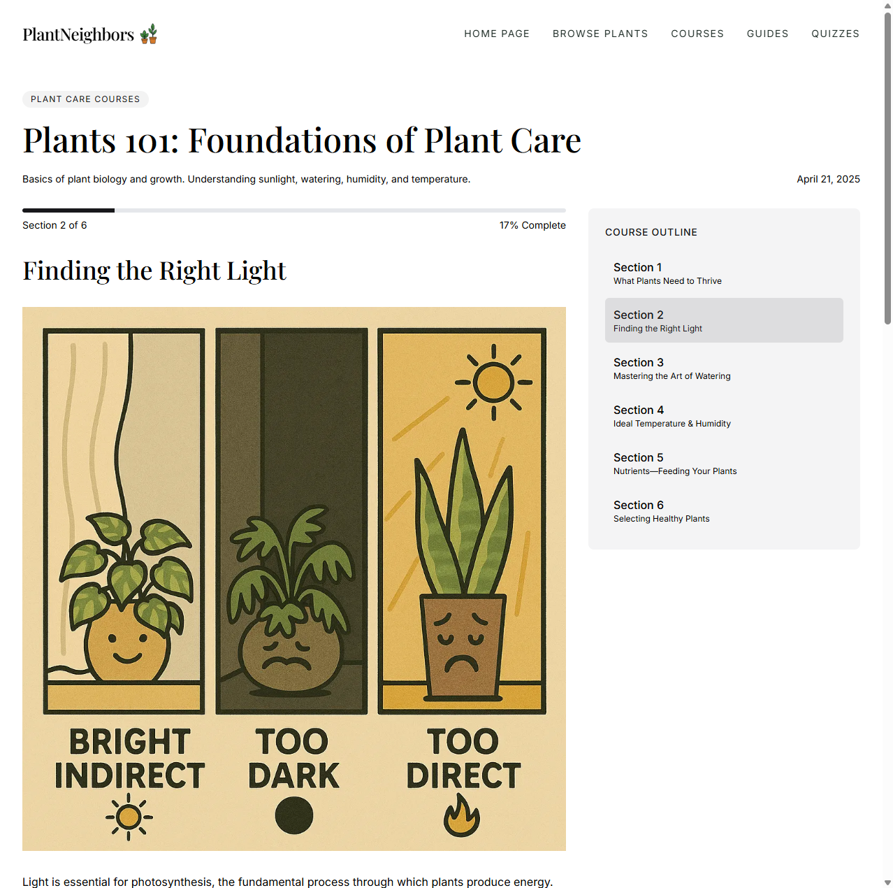Click the PlantNeighbors site name

click(x=78, y=34)
